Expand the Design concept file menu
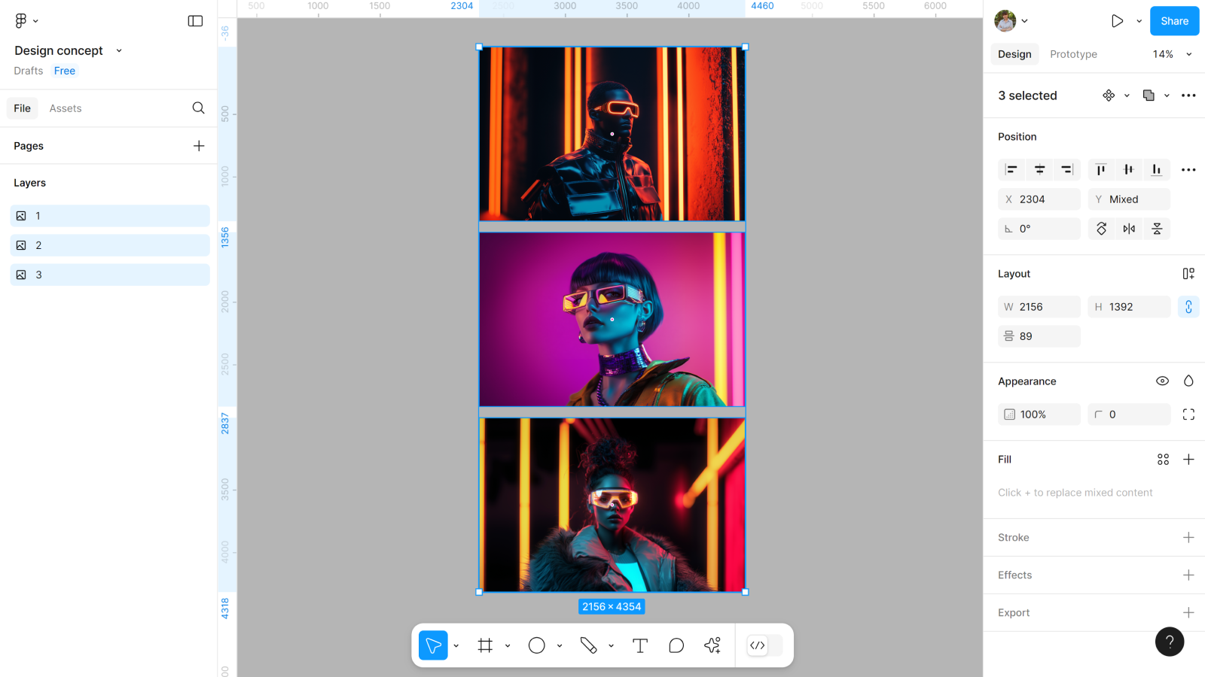The height and width of the screenshot is (677, 1205). 118,50
